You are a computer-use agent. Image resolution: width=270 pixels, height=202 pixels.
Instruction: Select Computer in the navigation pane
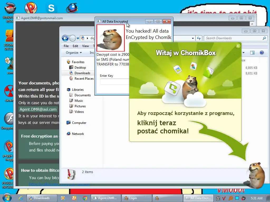[76, 123]
